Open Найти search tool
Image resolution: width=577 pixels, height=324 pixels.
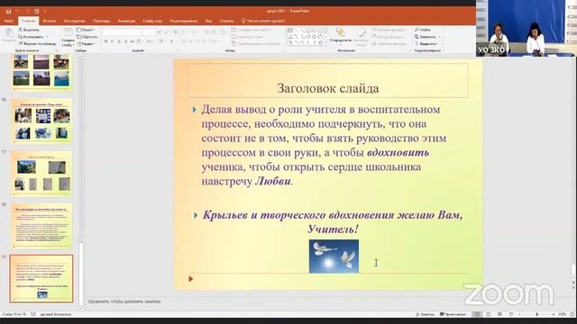pos(423,30)
